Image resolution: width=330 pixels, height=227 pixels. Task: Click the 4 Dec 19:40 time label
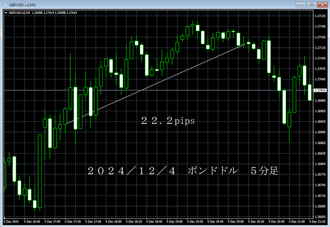click(x=216, y=222)
